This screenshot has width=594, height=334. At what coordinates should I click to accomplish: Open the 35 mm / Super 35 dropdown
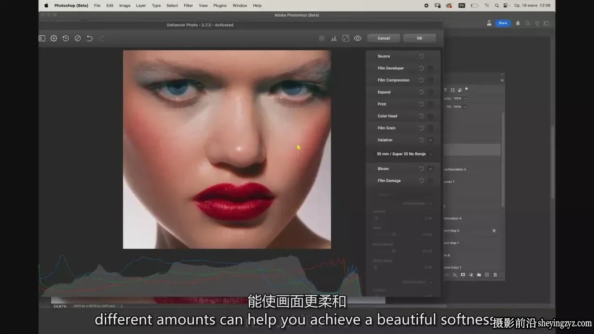pos(403,154)
